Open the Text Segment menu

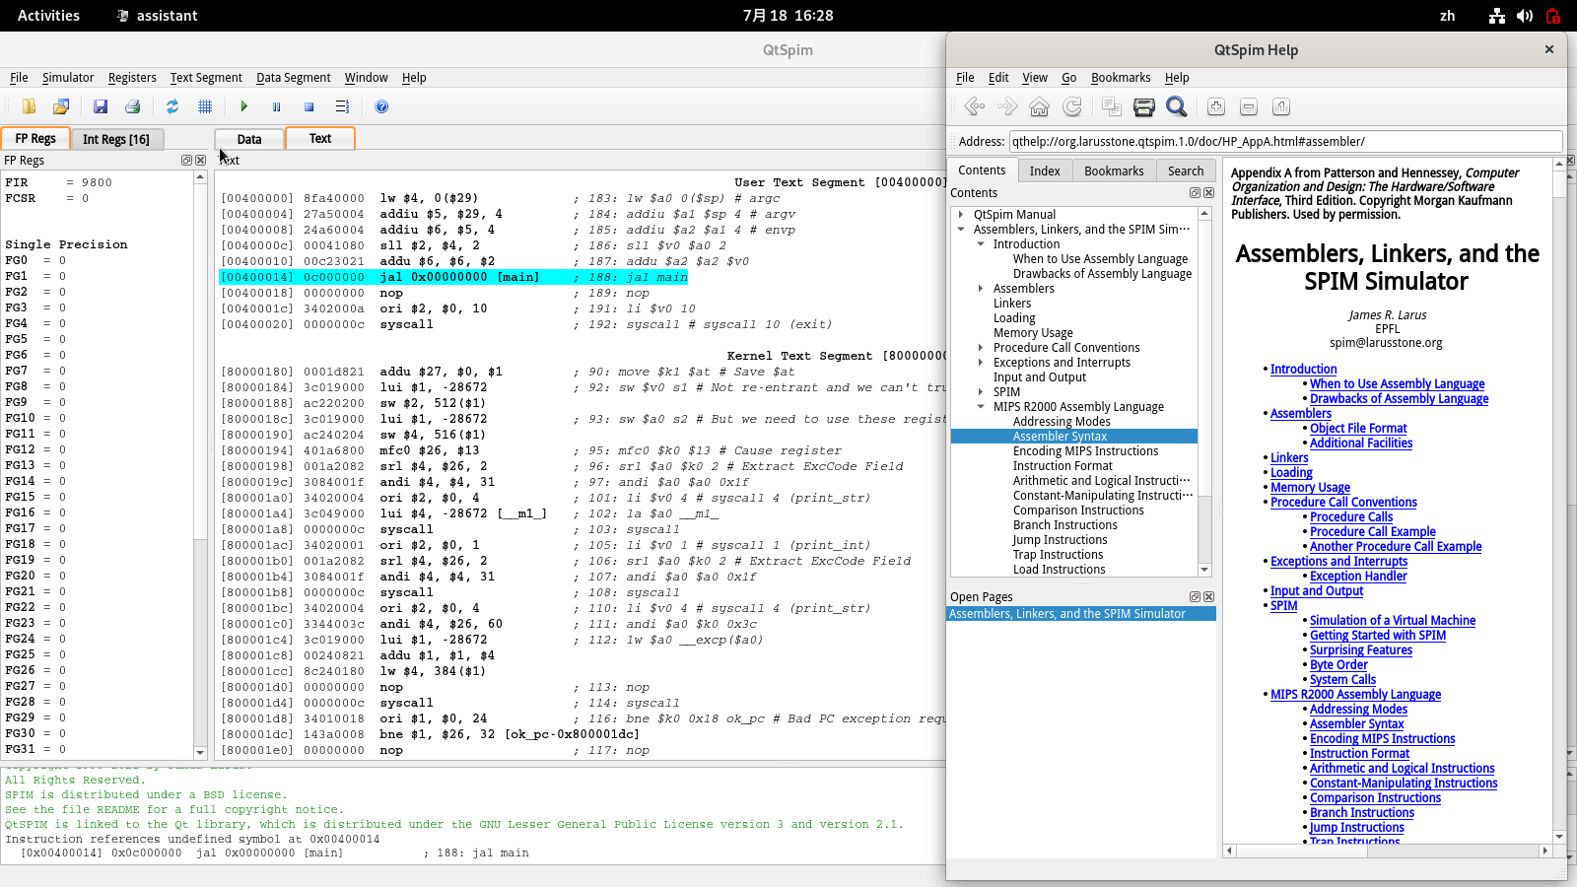coord(205,78)
